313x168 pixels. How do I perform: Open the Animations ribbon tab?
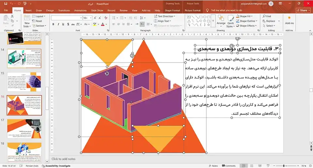[80, 10]
